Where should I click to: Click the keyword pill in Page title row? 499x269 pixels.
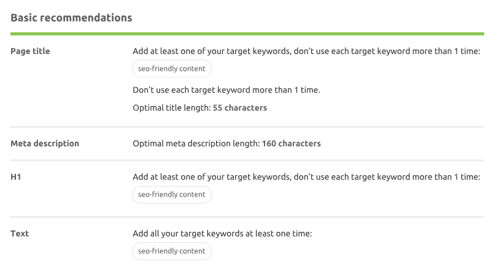172,69
